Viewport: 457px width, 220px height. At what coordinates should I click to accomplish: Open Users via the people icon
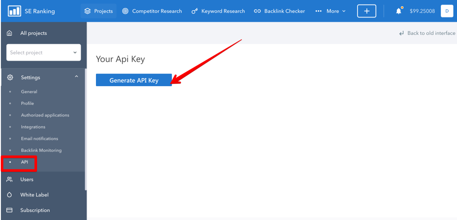click(9, 179)
